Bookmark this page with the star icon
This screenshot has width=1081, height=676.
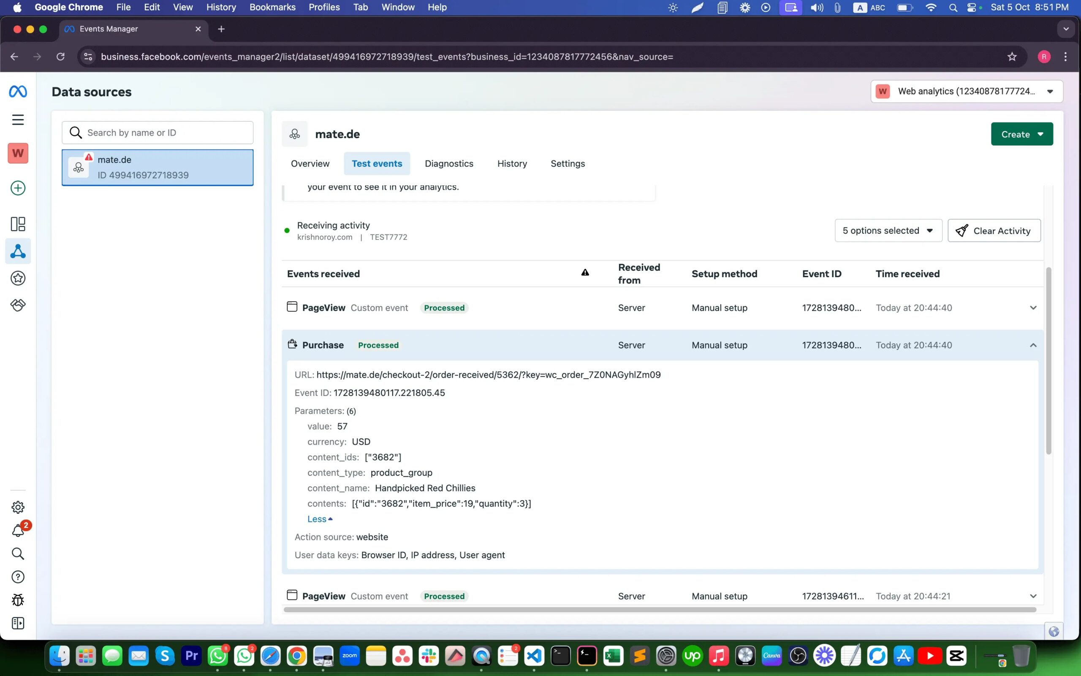click(x=1012, y=57)
